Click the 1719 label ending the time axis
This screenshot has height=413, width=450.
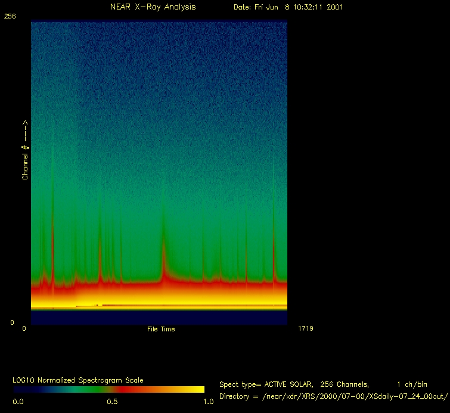point(305,328)
